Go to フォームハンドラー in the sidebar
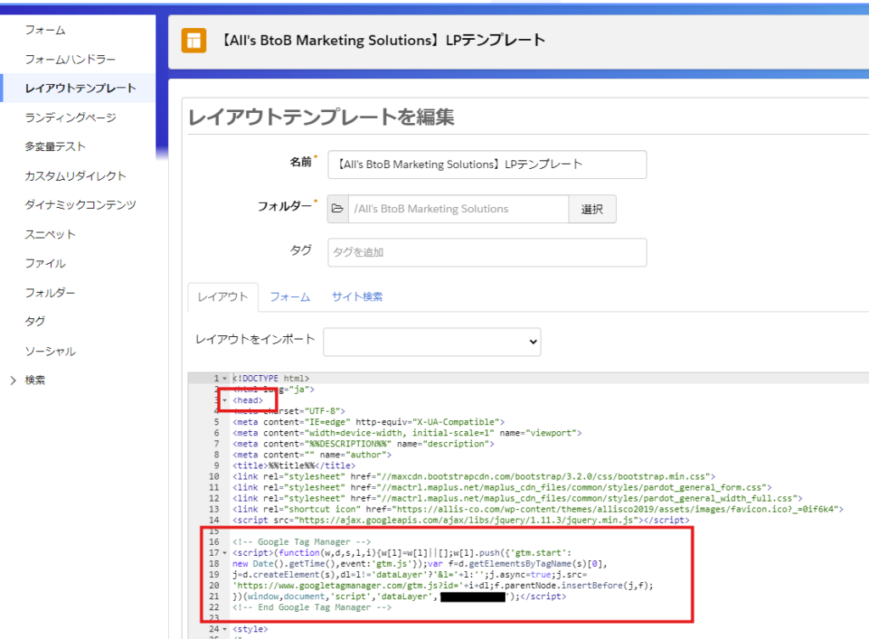 click(70, 59)
